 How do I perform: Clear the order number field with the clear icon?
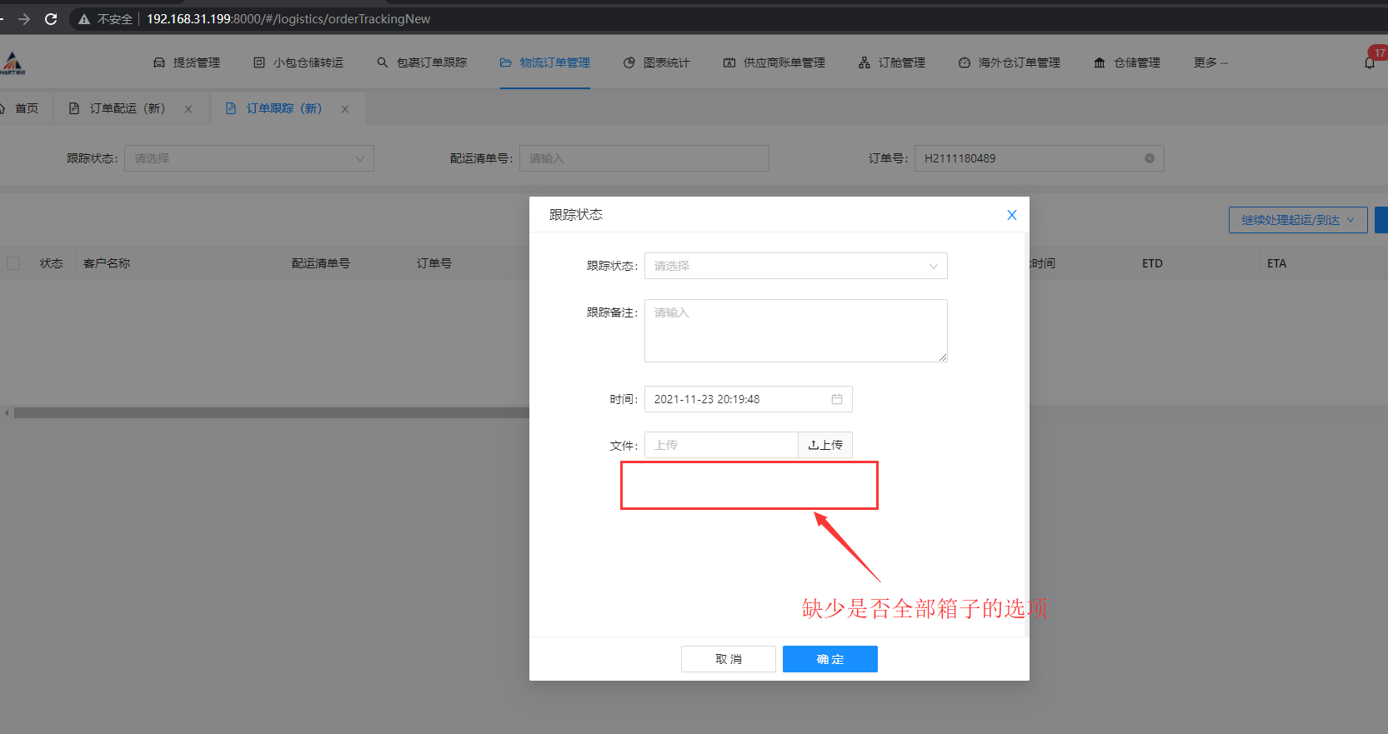1149,158
